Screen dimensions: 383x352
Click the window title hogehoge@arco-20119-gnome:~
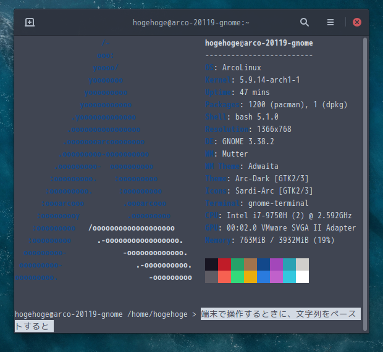191,23
